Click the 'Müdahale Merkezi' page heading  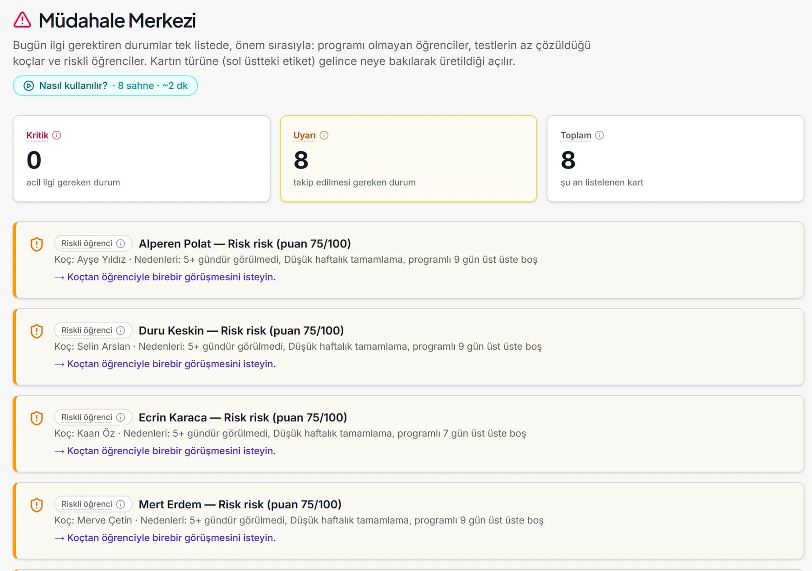pos(117,21)
